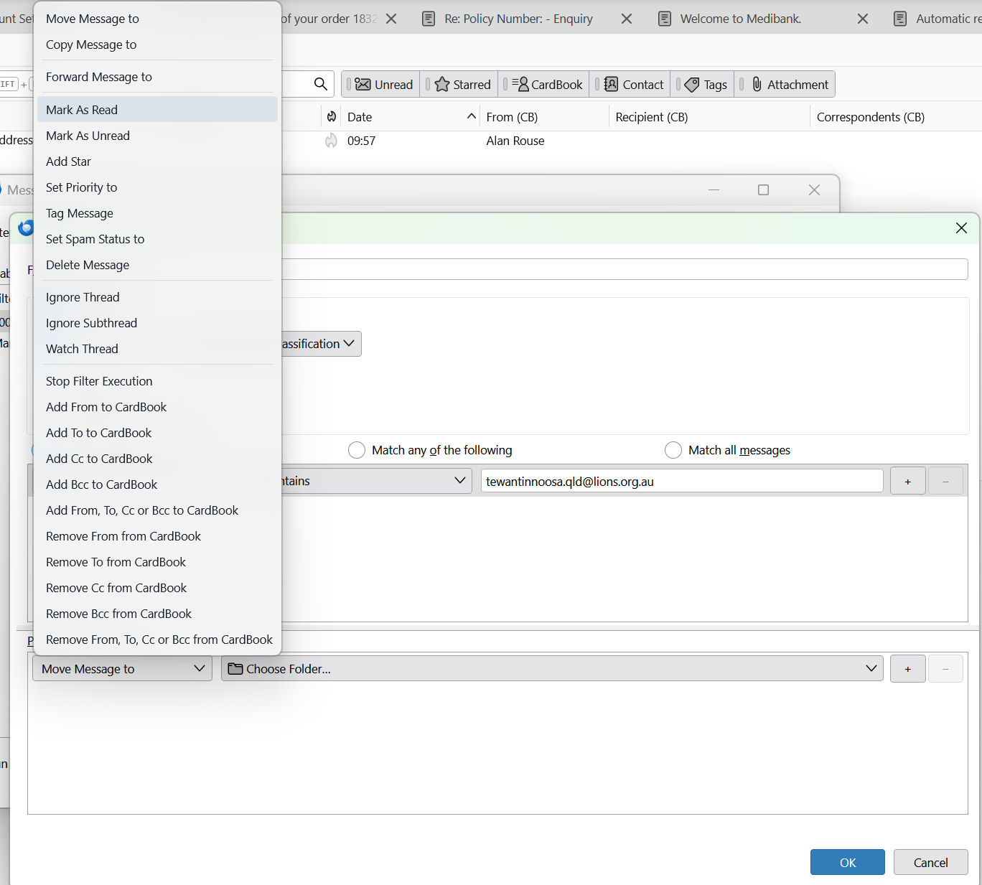This screenshot has height=885, width=982.
Task: Choose Copy Message to option
Action: (x=157, y=45)
